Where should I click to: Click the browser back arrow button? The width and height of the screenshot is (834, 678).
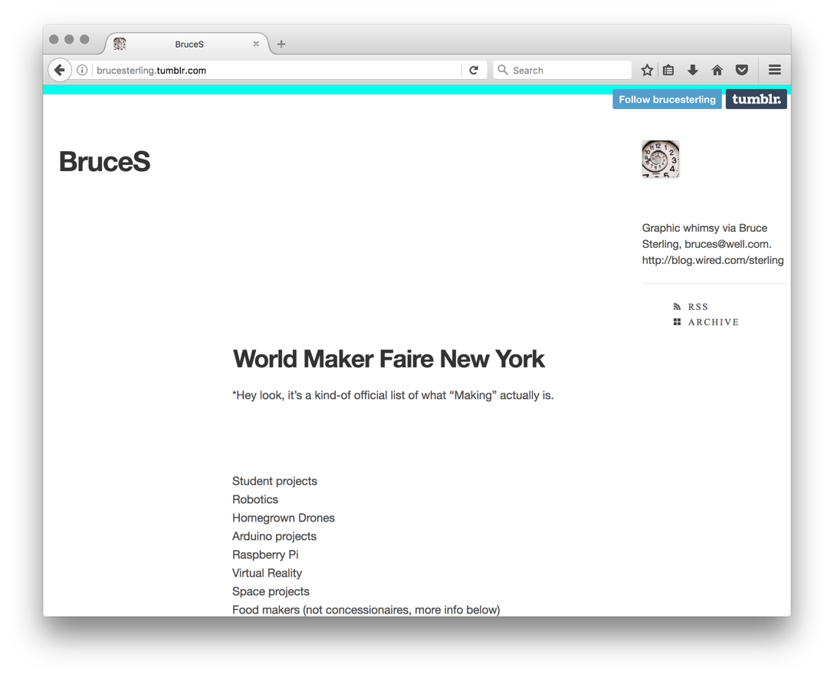pos(59,70)
